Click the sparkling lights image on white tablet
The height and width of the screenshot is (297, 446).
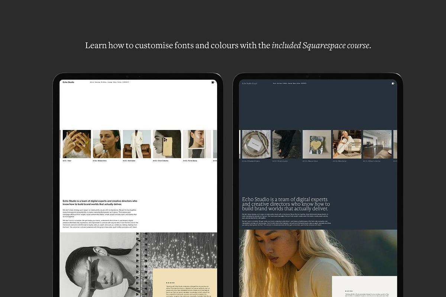pos(182,251)
